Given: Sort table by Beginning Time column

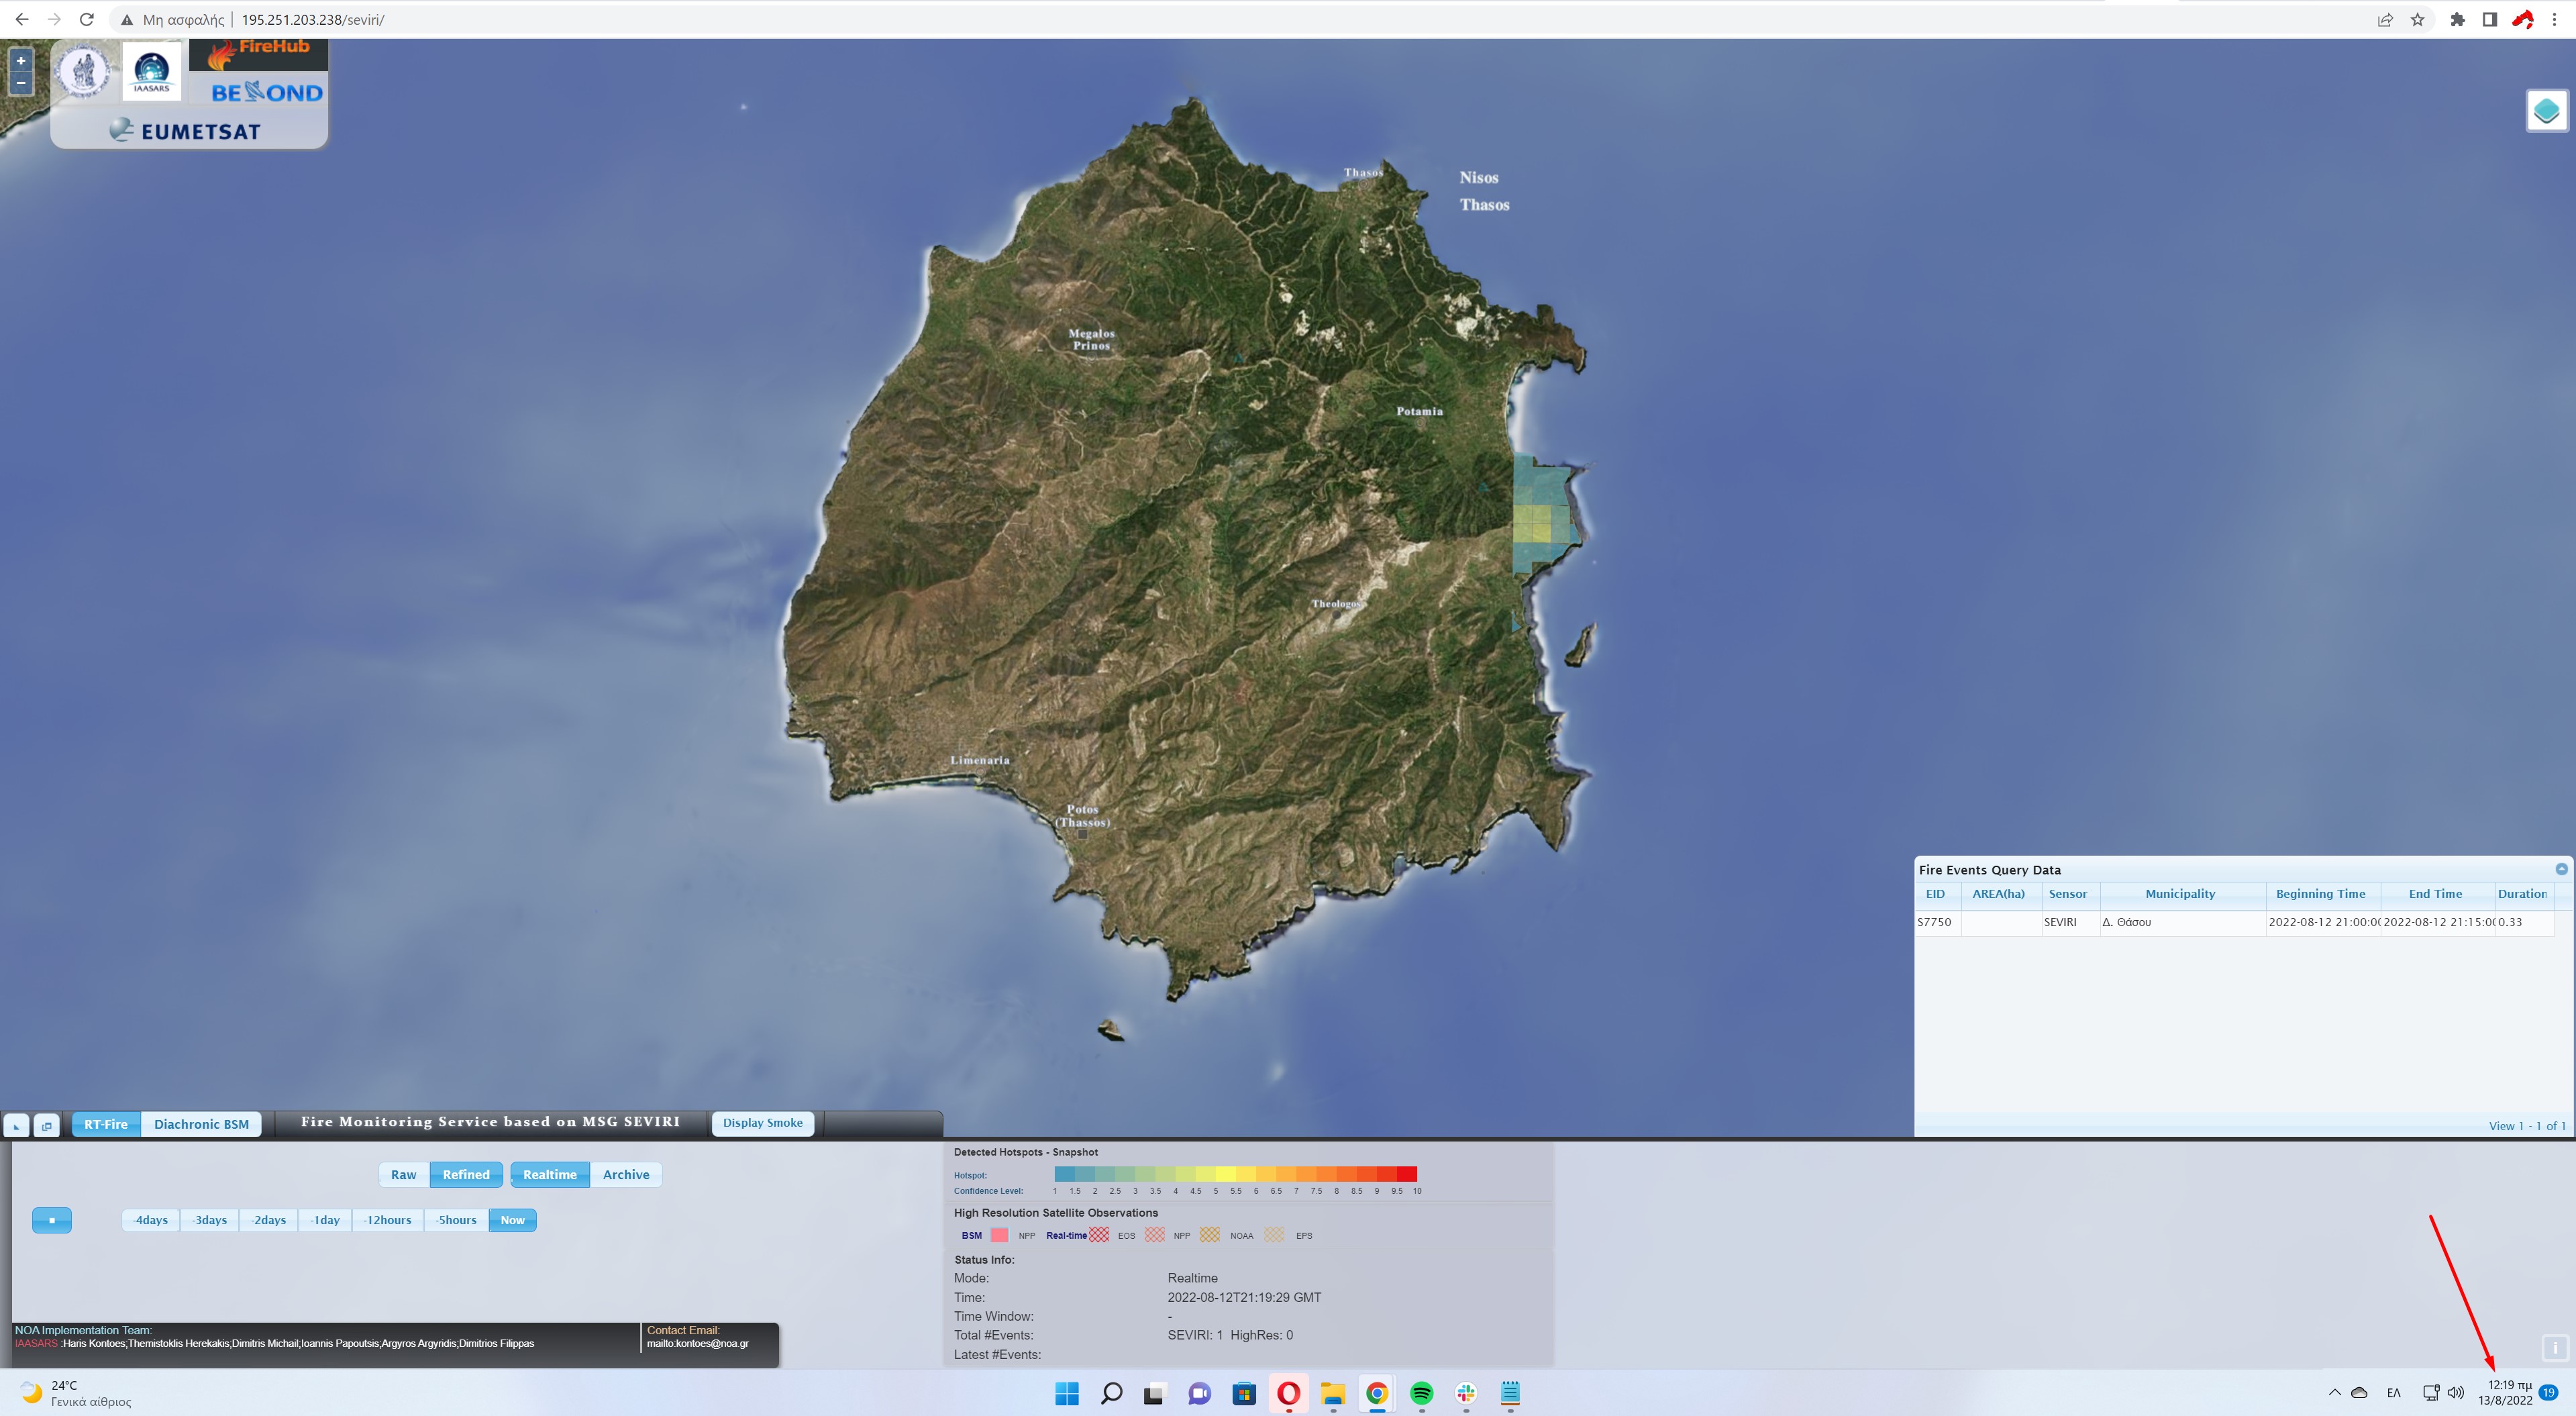Looking at the screenshot, I should coord(2320,894).
